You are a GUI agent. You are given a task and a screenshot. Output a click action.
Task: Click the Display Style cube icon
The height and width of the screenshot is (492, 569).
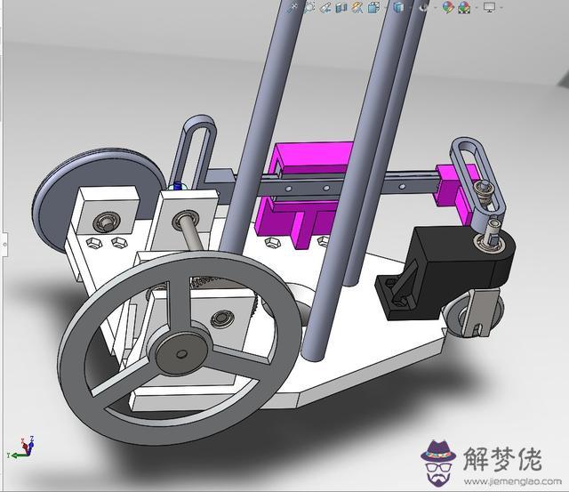tap(398, 7)
